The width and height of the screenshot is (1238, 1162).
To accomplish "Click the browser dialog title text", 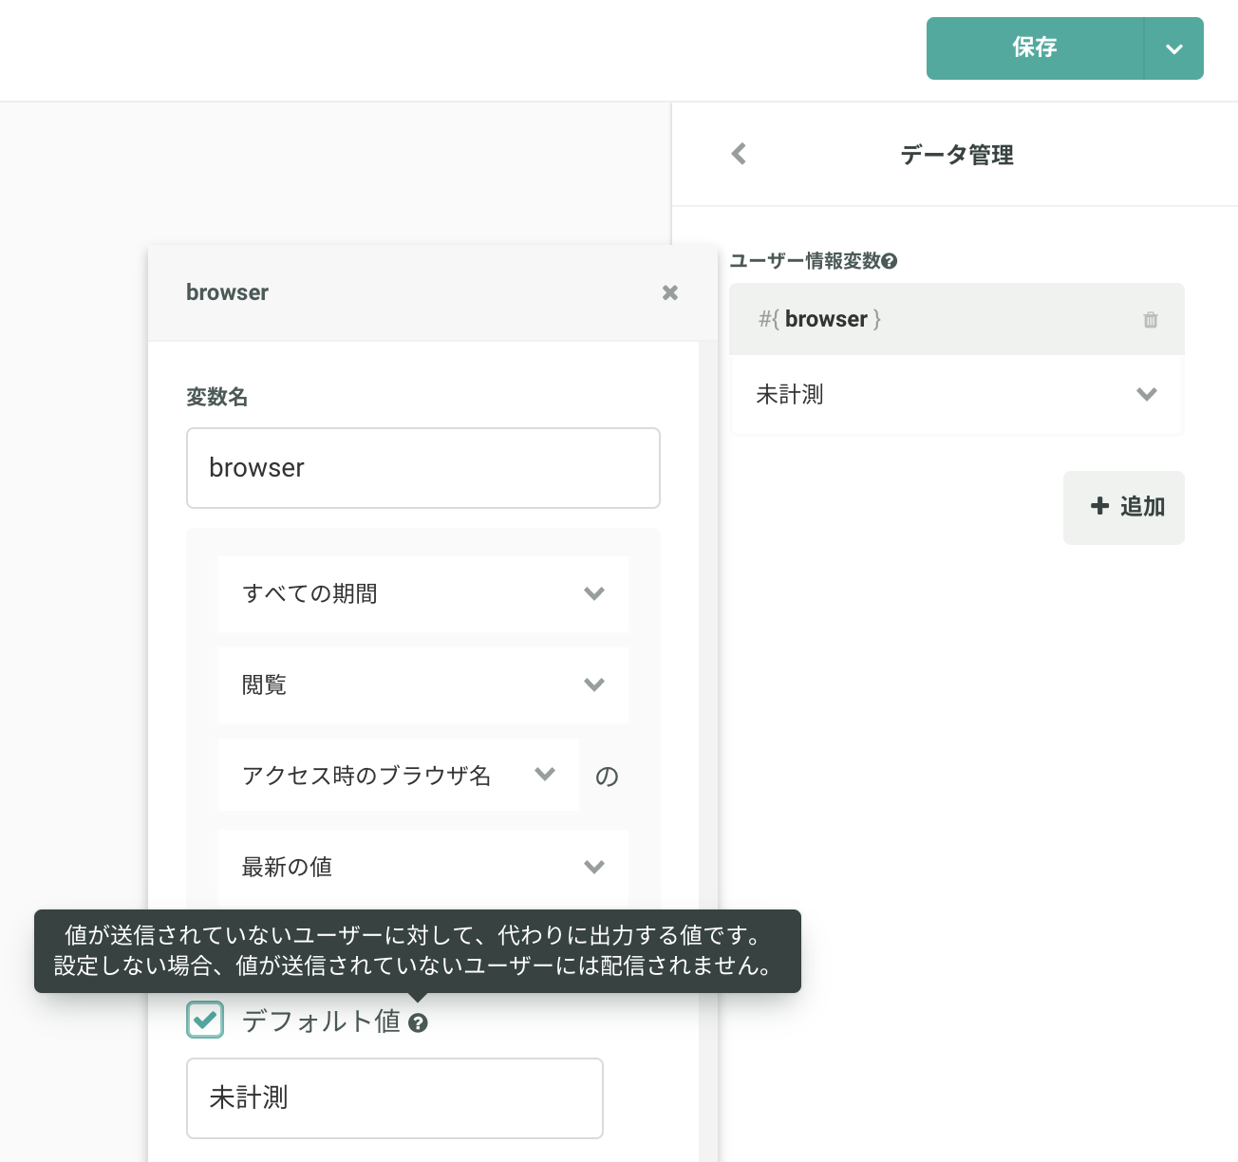I will click(x=227, y=292).
